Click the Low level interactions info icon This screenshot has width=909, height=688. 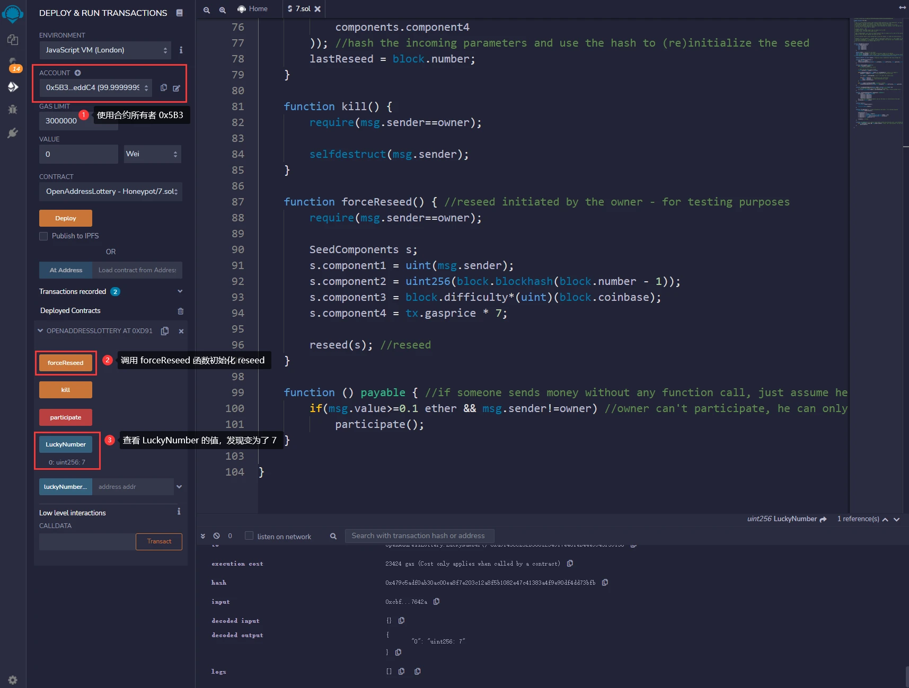(179, 512)
